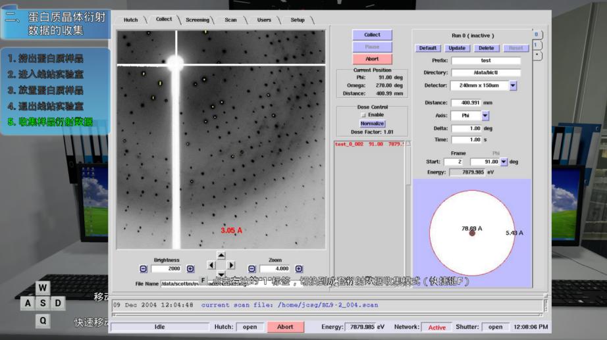Image resolution: width=607 pixels, height=340 pixels.
Task: Increase brightness with the plus icon
Action: pyautogui.click(x=190, y=269)
